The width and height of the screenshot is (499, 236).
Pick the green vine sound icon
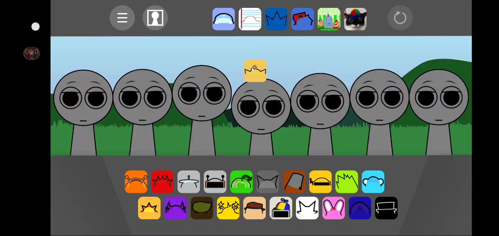tap(241, 182)
